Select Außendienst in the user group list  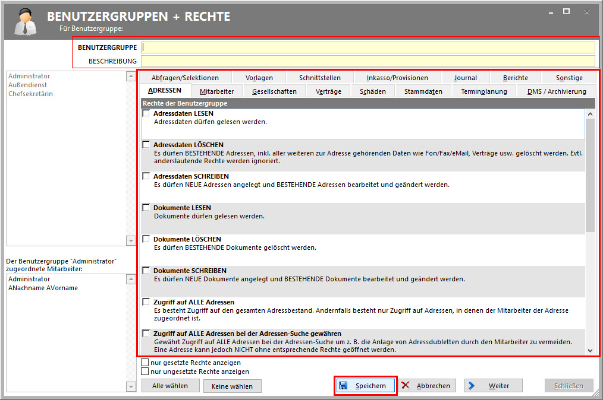click(29, 85)
